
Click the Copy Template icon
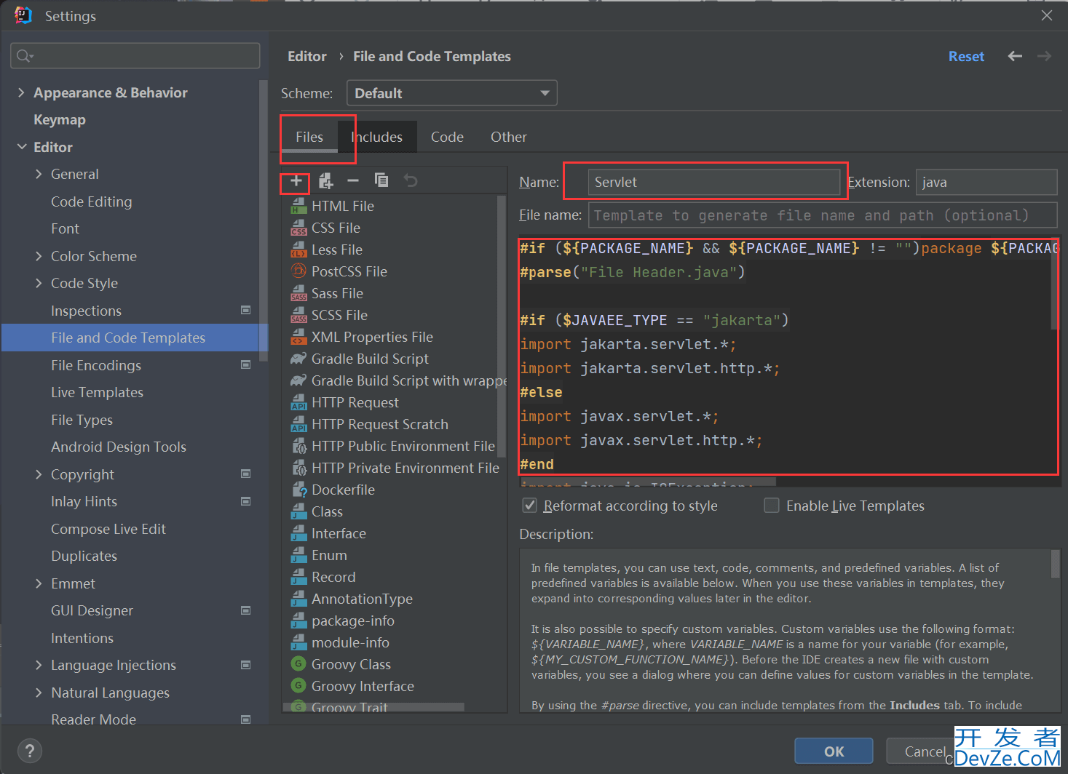(381, 180)
